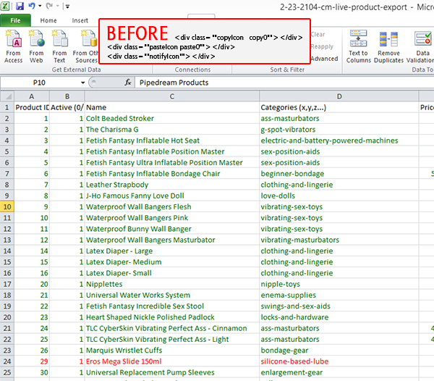The height and width of the screenshot is (381, 434).
Task: Click cell Waterproof Bunny Wall Banger
Action: point(172,229)
